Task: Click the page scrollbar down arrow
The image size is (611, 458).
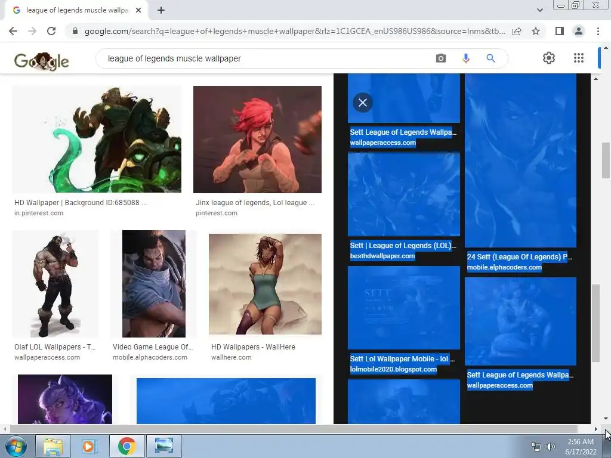Action: point(605,419)
